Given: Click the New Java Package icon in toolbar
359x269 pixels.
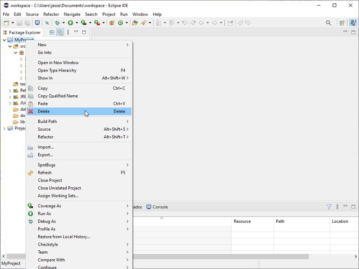Looking at the screenshot, I should pyautogui.click(x=112, y=23).
